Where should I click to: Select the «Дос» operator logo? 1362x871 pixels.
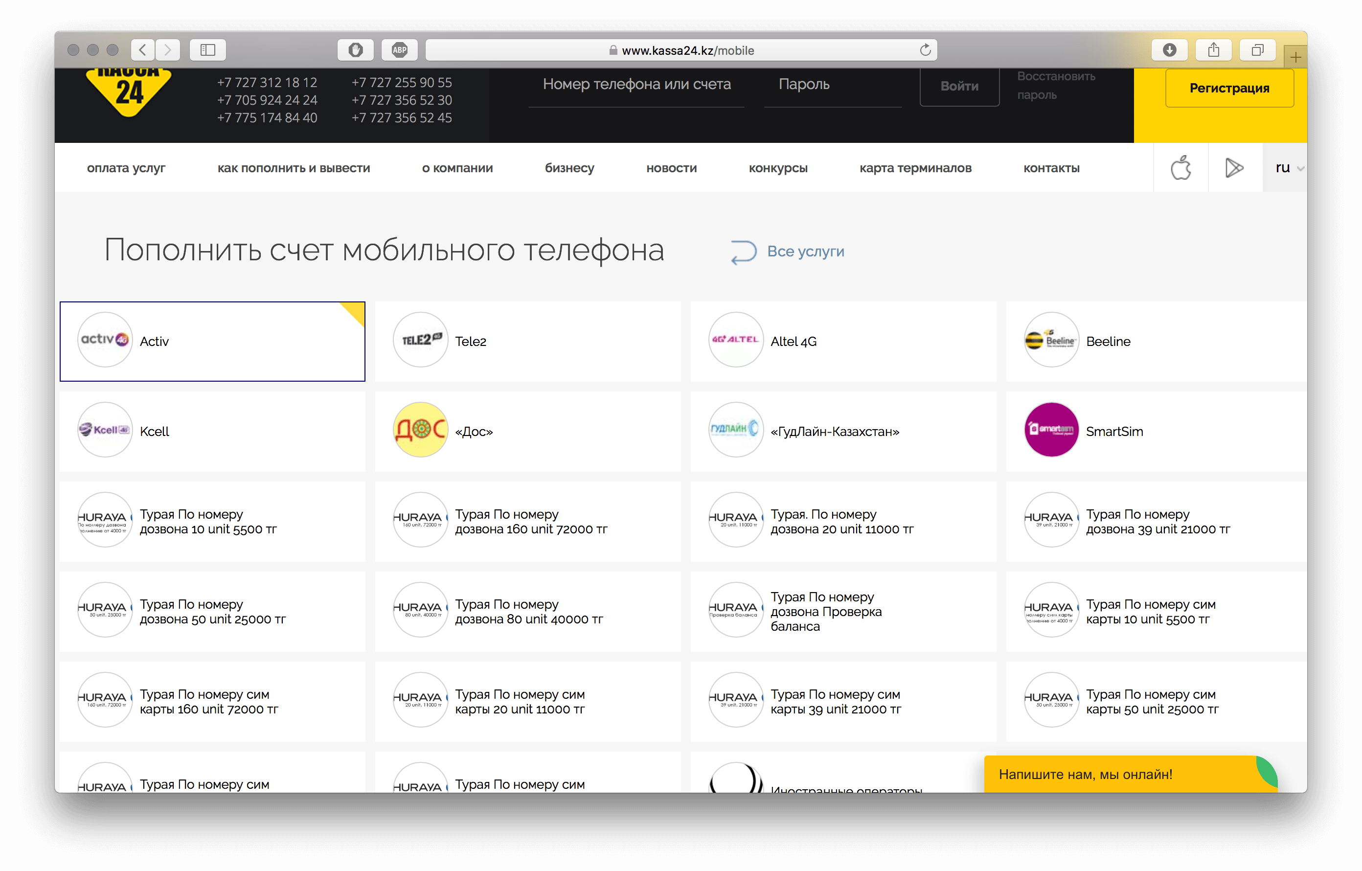point(420,430)
